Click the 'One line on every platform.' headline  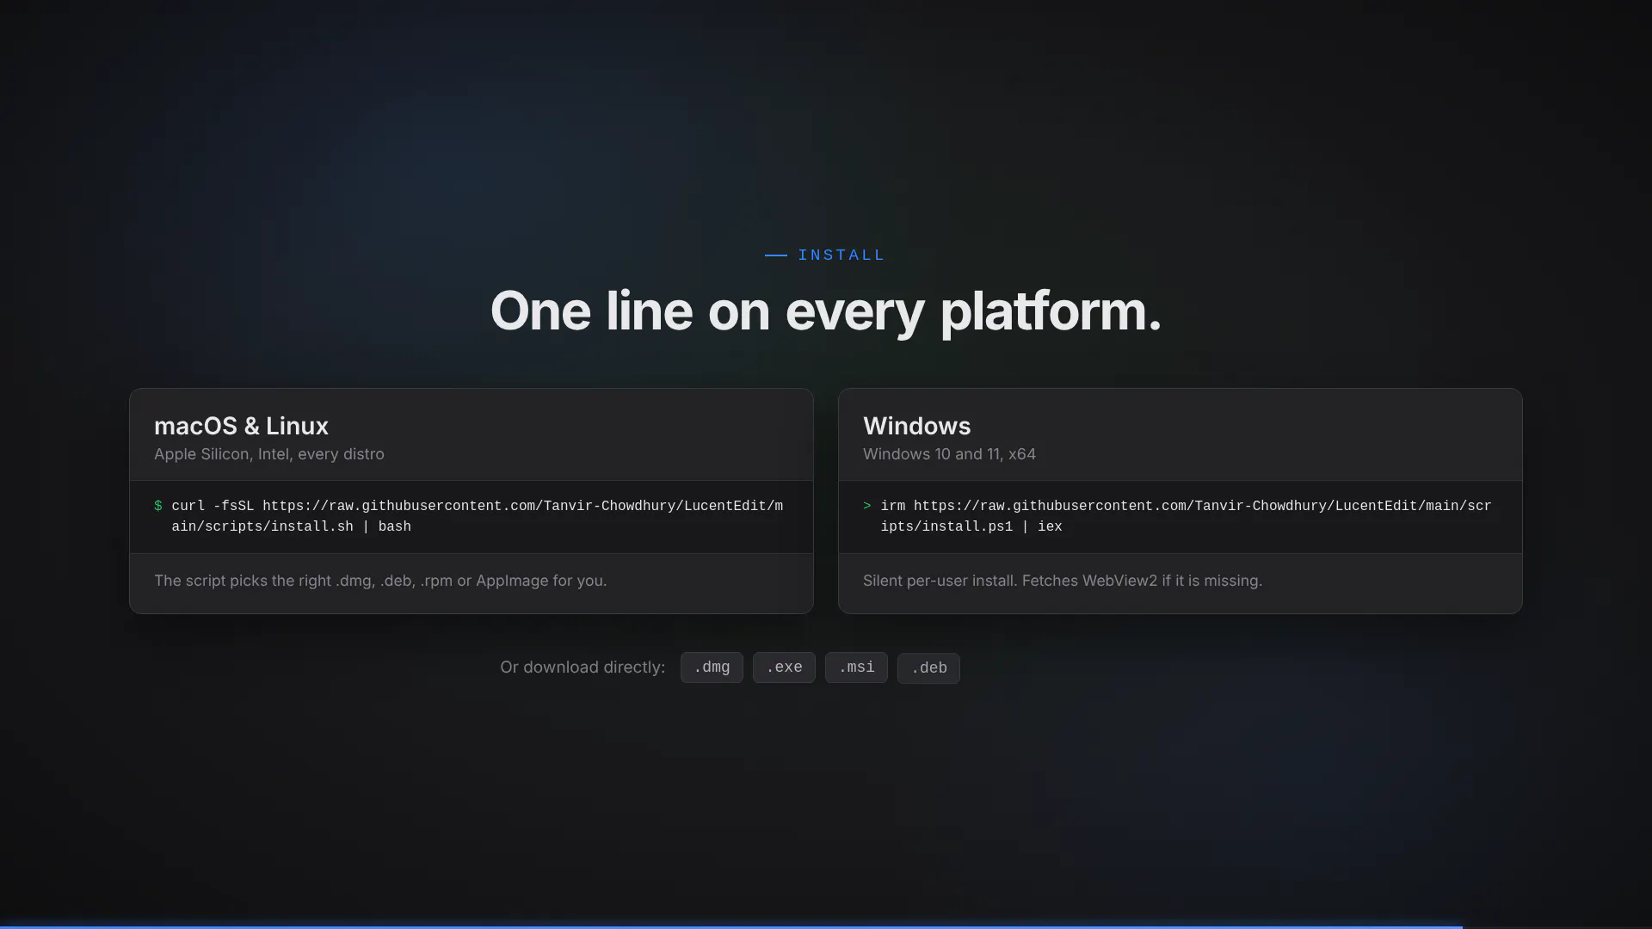tap(826, 311)
